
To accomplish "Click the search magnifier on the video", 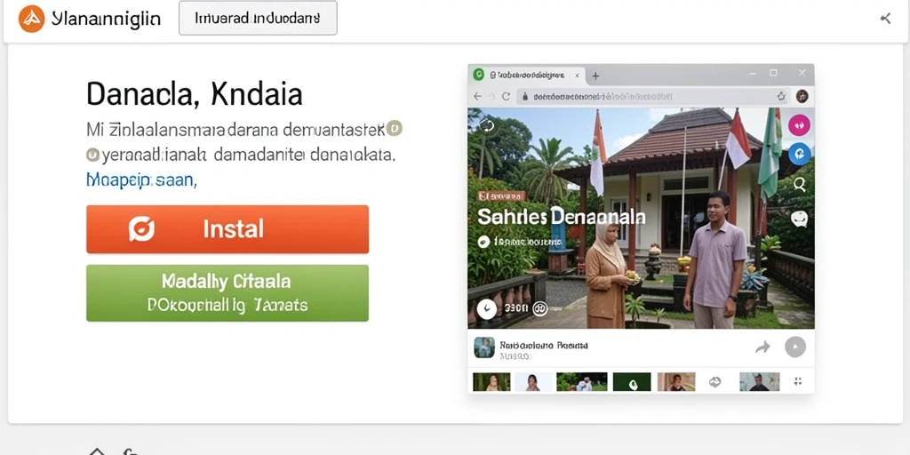I will (800, 185).
